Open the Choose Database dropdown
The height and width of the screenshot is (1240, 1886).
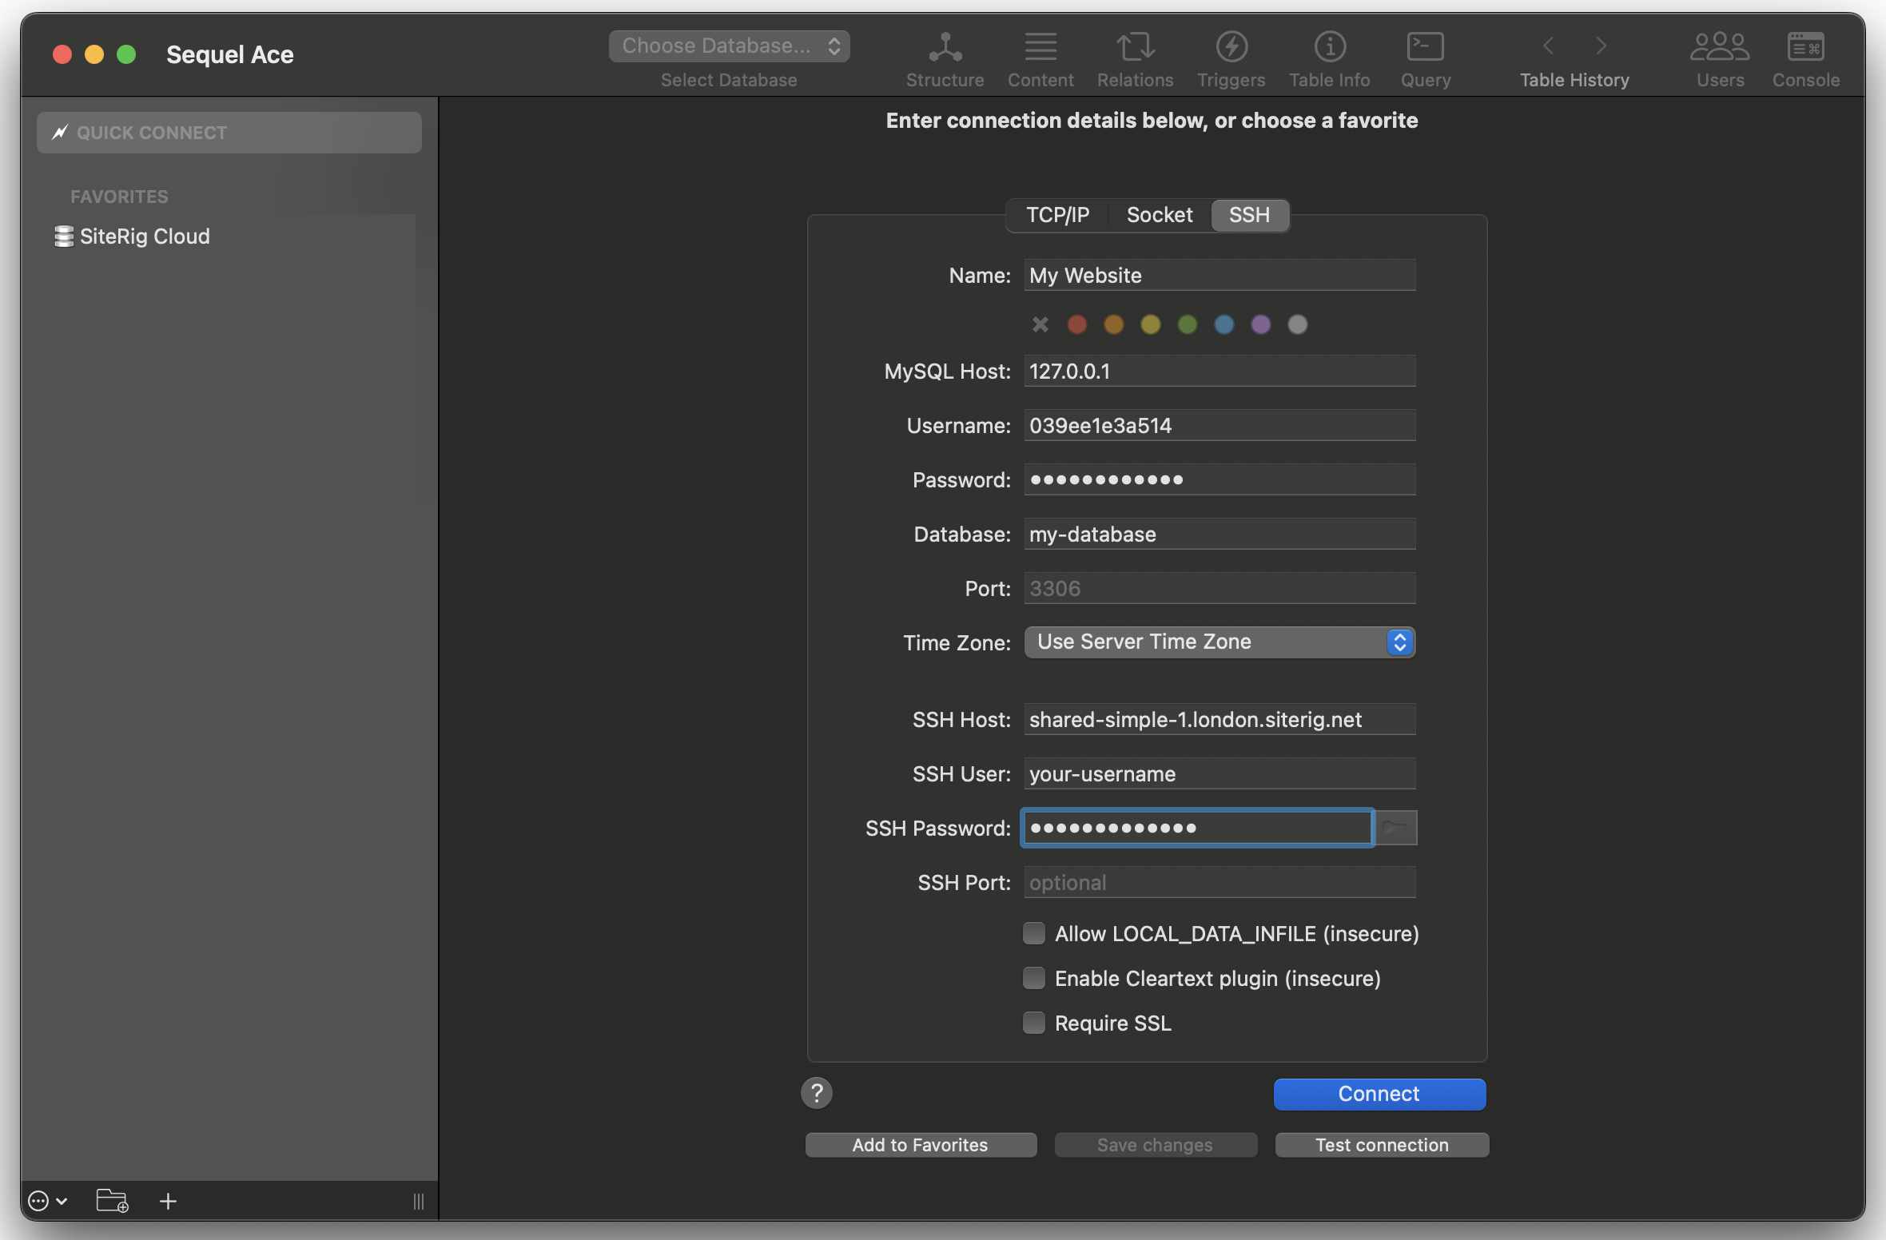[x=729, y=46]
